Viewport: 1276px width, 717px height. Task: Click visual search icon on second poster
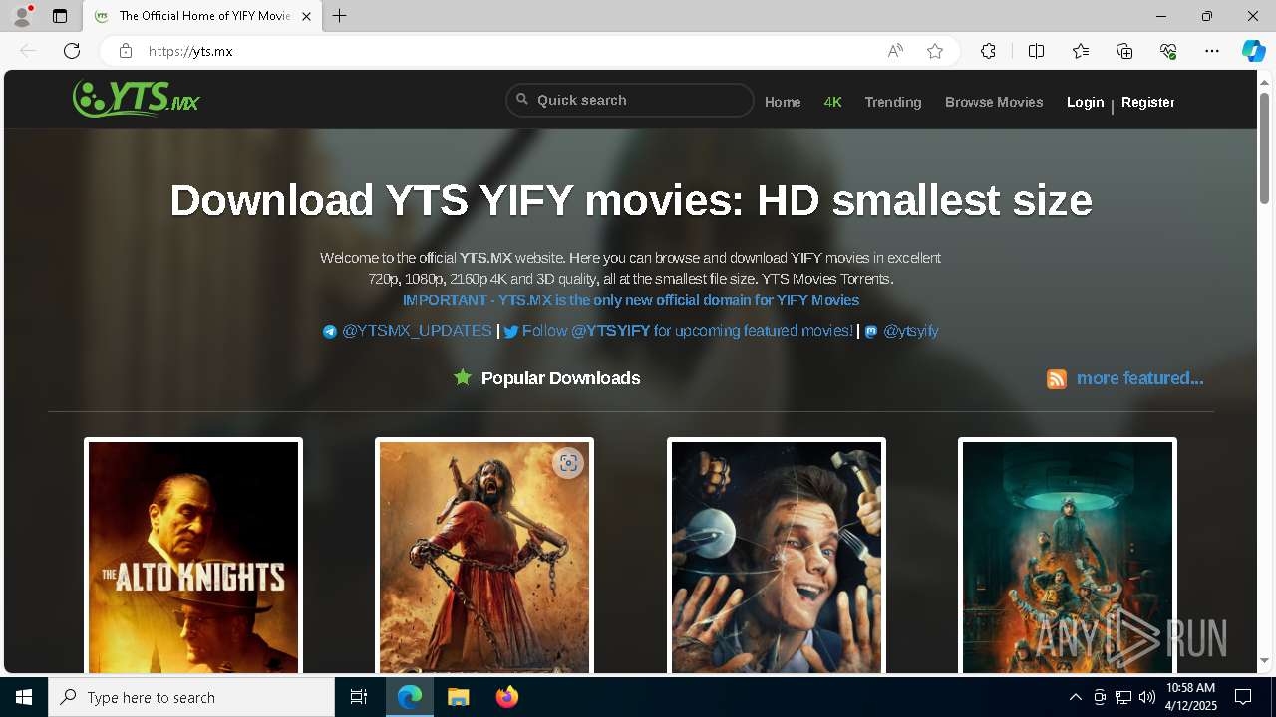(568, 463)
